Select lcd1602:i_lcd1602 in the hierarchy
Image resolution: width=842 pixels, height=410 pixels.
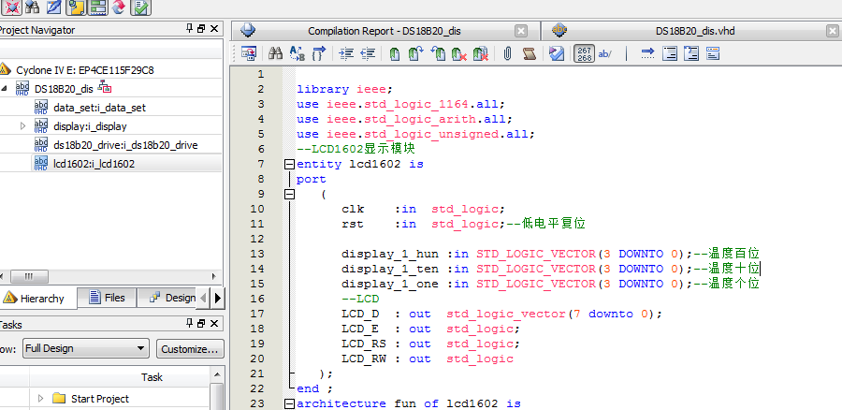point(94,163)
